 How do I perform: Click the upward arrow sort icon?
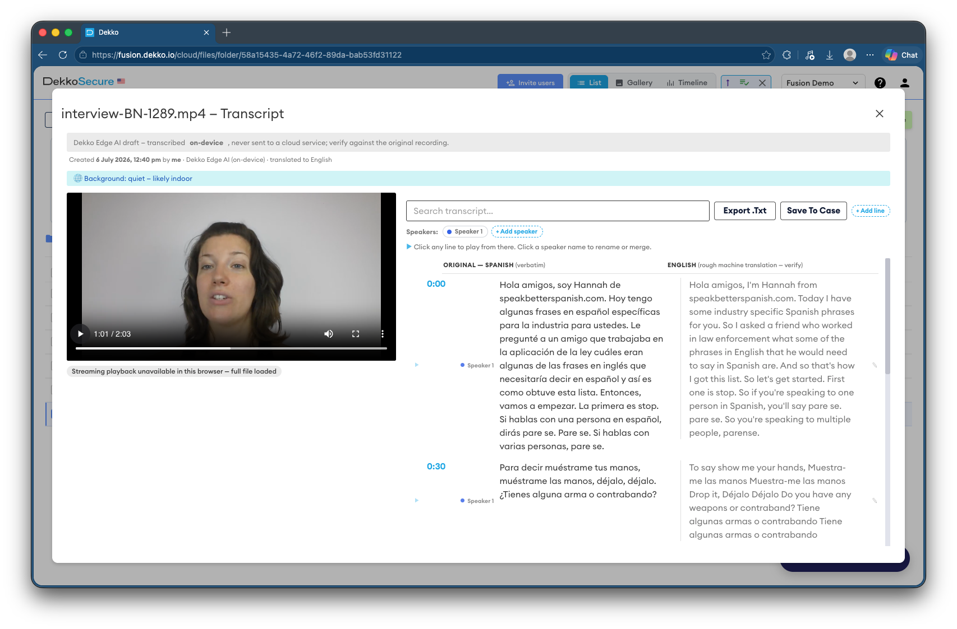pos(728,83)
